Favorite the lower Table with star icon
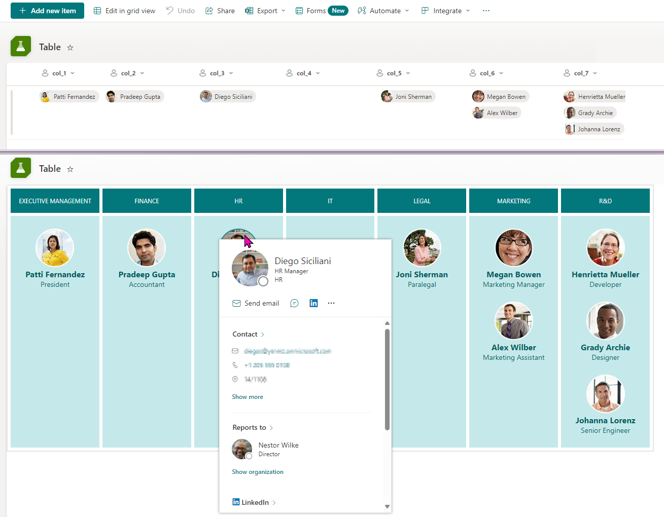The height and width of the screenshot is (517, 664). (x=71, y=169)
